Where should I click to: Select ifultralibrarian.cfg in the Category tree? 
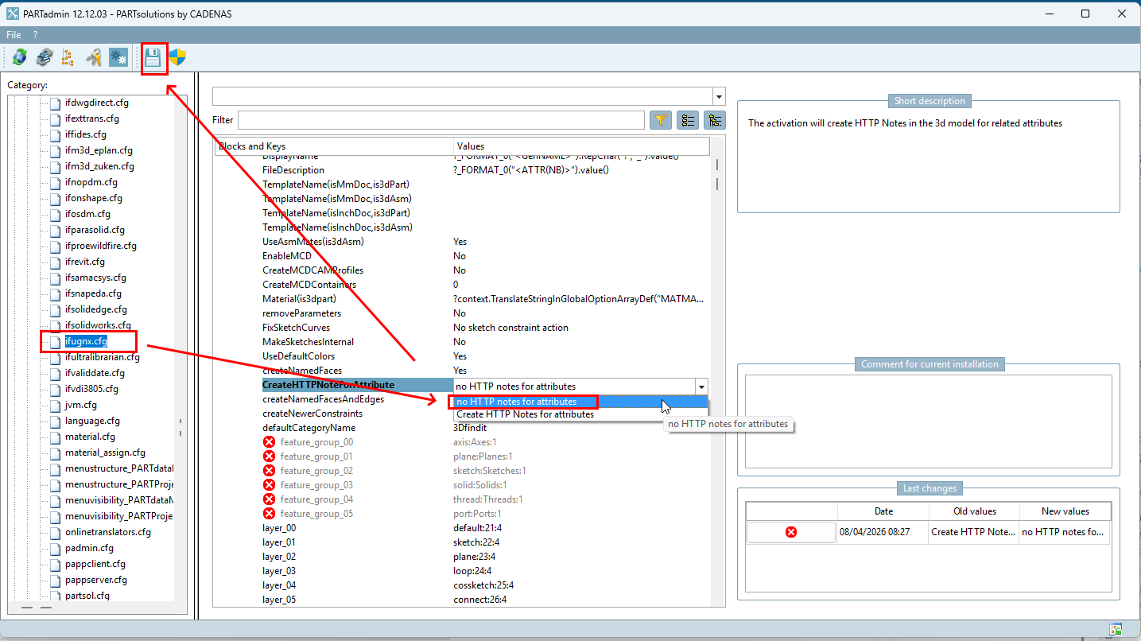(103, 357)
